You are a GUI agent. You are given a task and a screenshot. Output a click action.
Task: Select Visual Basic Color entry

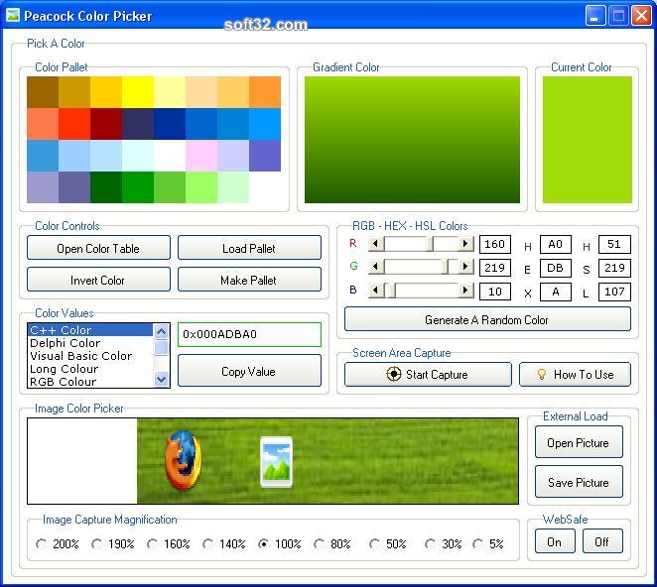pyautogui.click(x=90, y=356)
